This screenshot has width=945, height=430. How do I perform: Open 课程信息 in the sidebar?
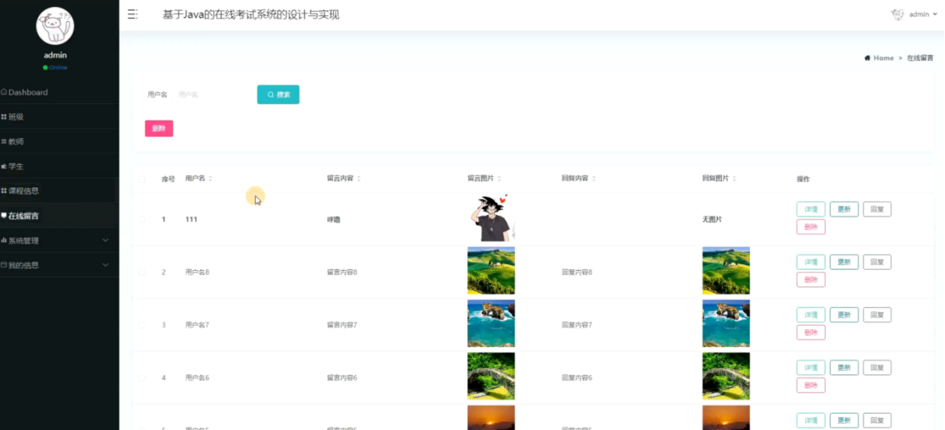(x=59, y=191)
